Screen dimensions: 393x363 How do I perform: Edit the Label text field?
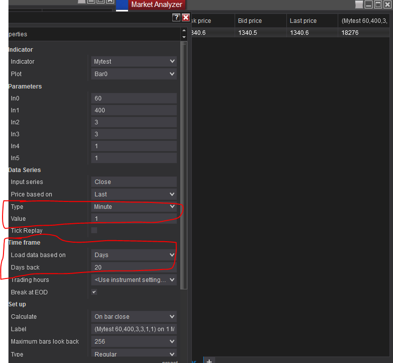click(x=134, y=329)
